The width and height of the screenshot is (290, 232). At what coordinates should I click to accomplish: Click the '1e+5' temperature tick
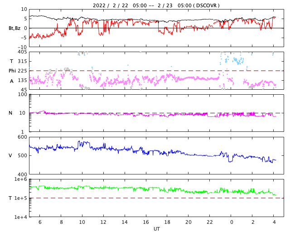(x=21, y=198)
